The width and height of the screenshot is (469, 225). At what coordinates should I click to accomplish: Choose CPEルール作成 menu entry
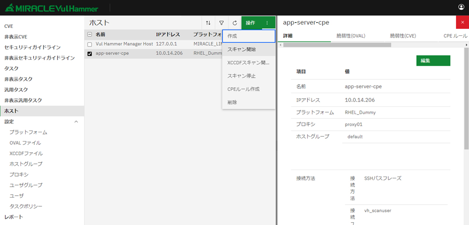(243, 89)
